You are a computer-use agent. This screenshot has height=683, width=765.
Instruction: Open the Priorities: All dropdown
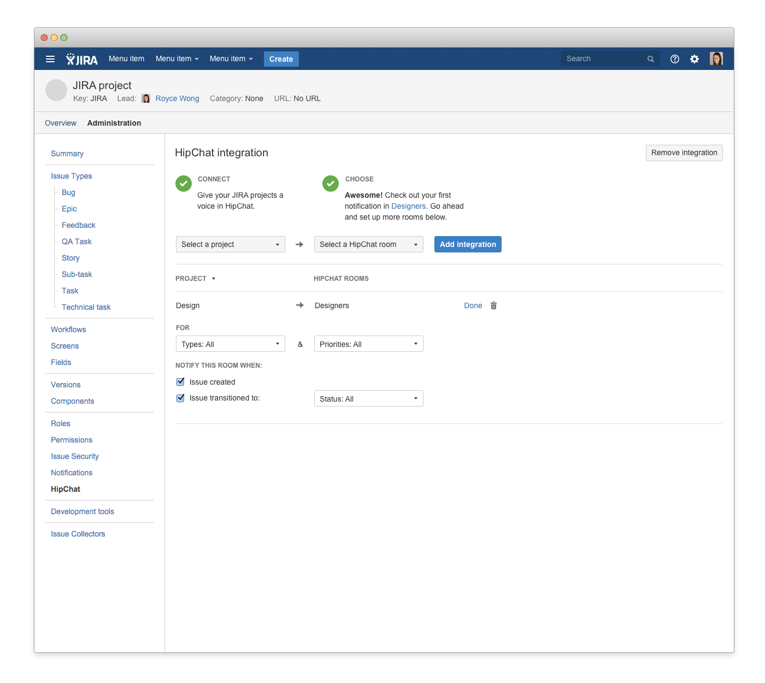pos(369,344)
